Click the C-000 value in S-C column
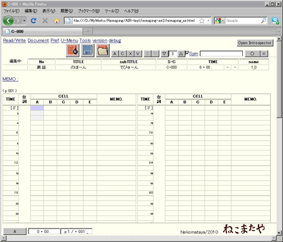Viewport: 283px width, 242px height. (172, 67)
